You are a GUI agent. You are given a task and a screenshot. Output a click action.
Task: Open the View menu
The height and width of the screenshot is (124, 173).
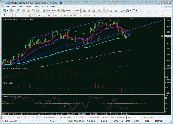14,6
